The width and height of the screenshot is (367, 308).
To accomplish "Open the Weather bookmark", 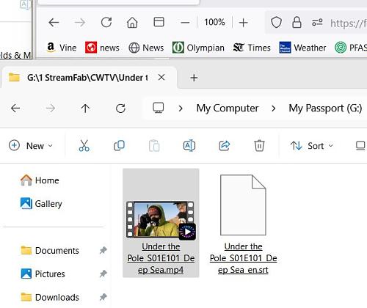I will [302, 48].
